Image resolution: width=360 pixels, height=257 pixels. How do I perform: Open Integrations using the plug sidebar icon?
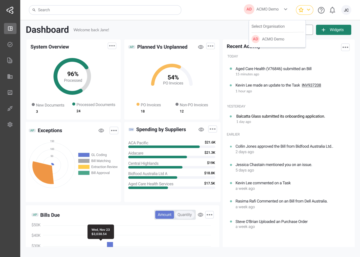point(10,108)
